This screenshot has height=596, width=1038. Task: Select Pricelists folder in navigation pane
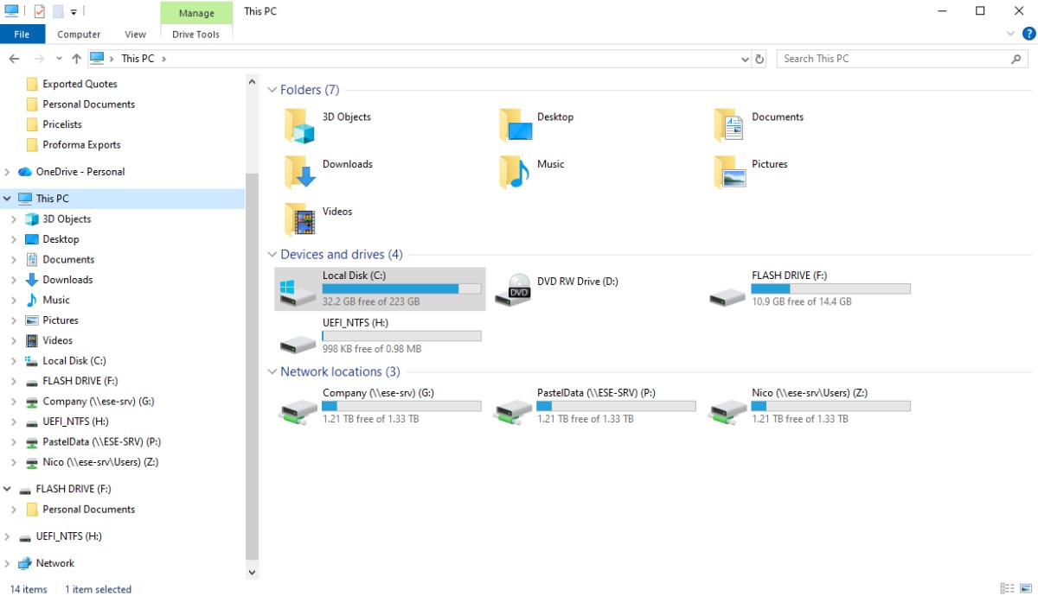[x=62, y=124]
